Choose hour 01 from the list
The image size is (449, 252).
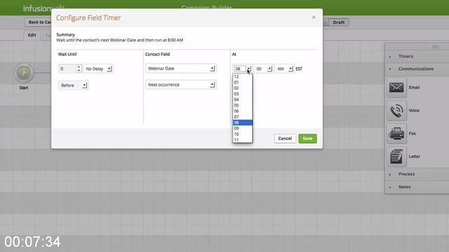point(243,83)
